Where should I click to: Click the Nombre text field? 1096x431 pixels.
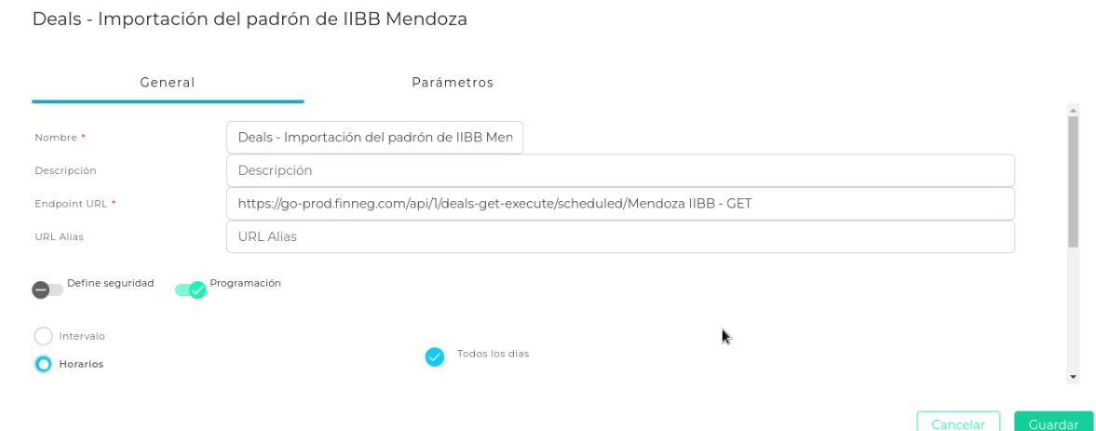click(x=374, y=137)
